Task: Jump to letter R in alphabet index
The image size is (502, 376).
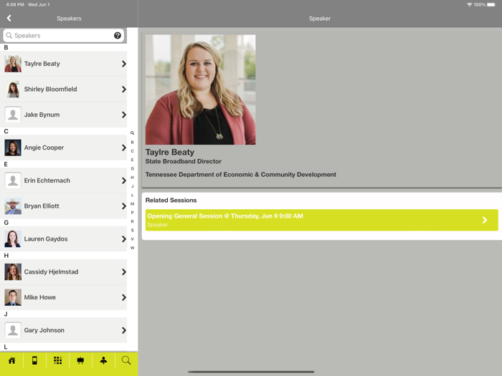Action: tap(132, 221)
